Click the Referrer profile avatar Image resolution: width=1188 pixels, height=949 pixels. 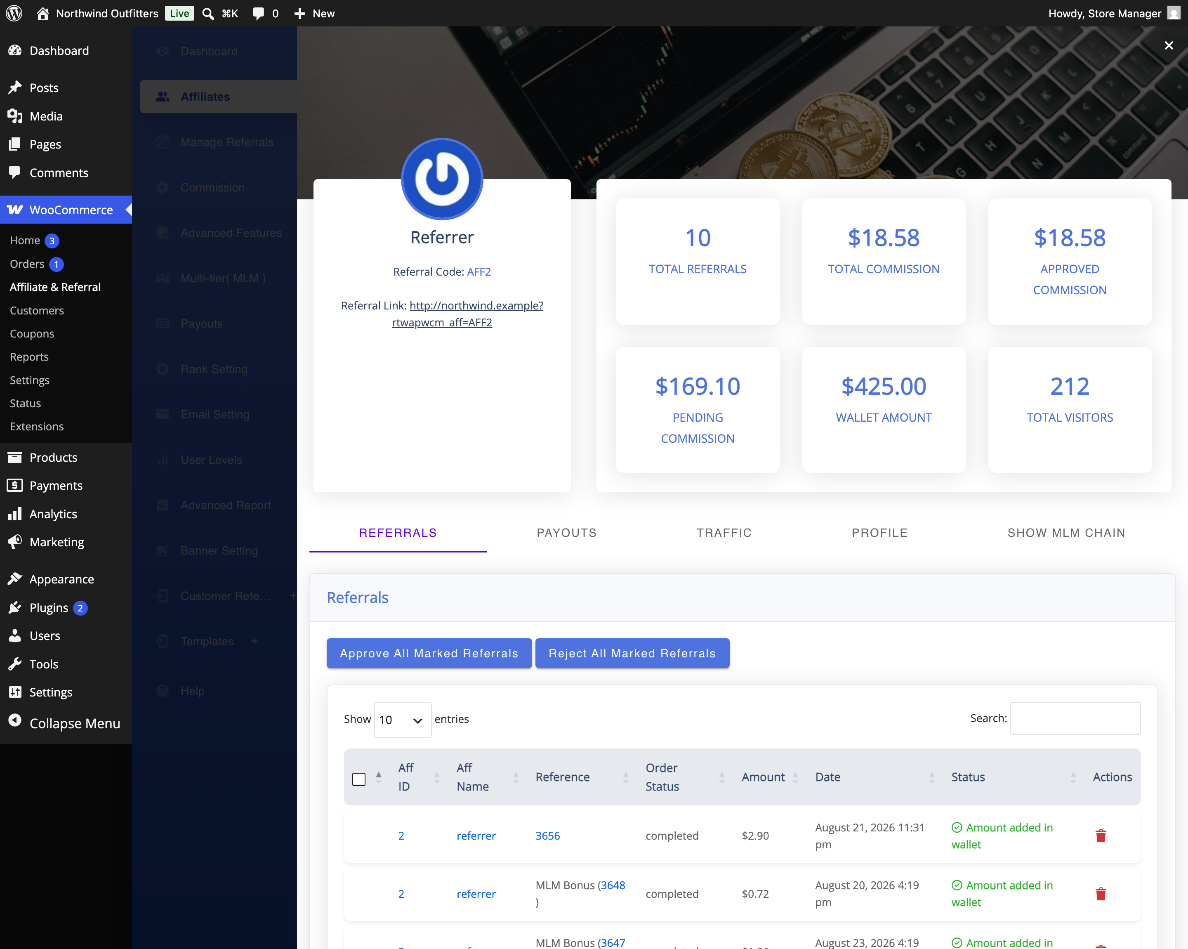[442, 179]
